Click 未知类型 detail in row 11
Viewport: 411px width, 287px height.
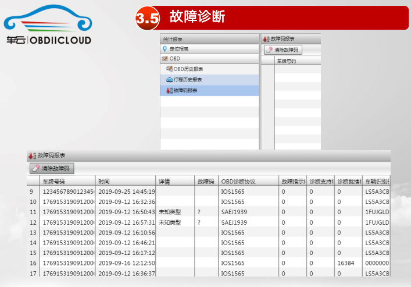coord(170,212)
